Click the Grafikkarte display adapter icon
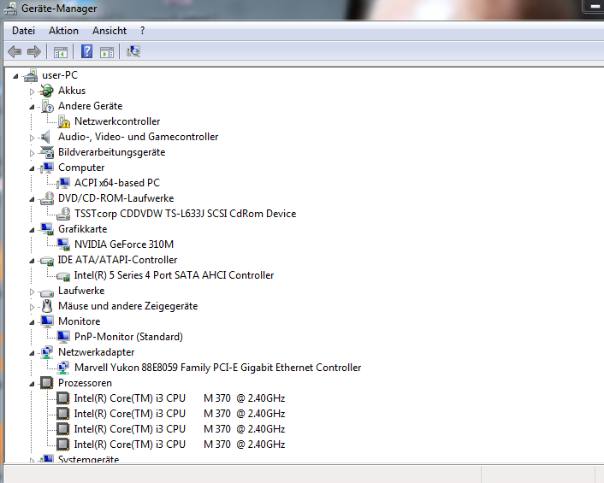Viewport: 604px width, 483px height. [47, 229]
